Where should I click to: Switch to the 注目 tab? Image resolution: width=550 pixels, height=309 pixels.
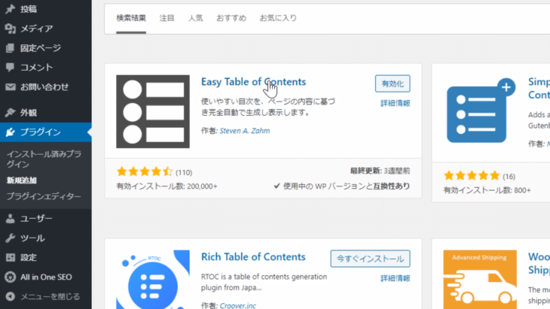click(x=167, y=18)
